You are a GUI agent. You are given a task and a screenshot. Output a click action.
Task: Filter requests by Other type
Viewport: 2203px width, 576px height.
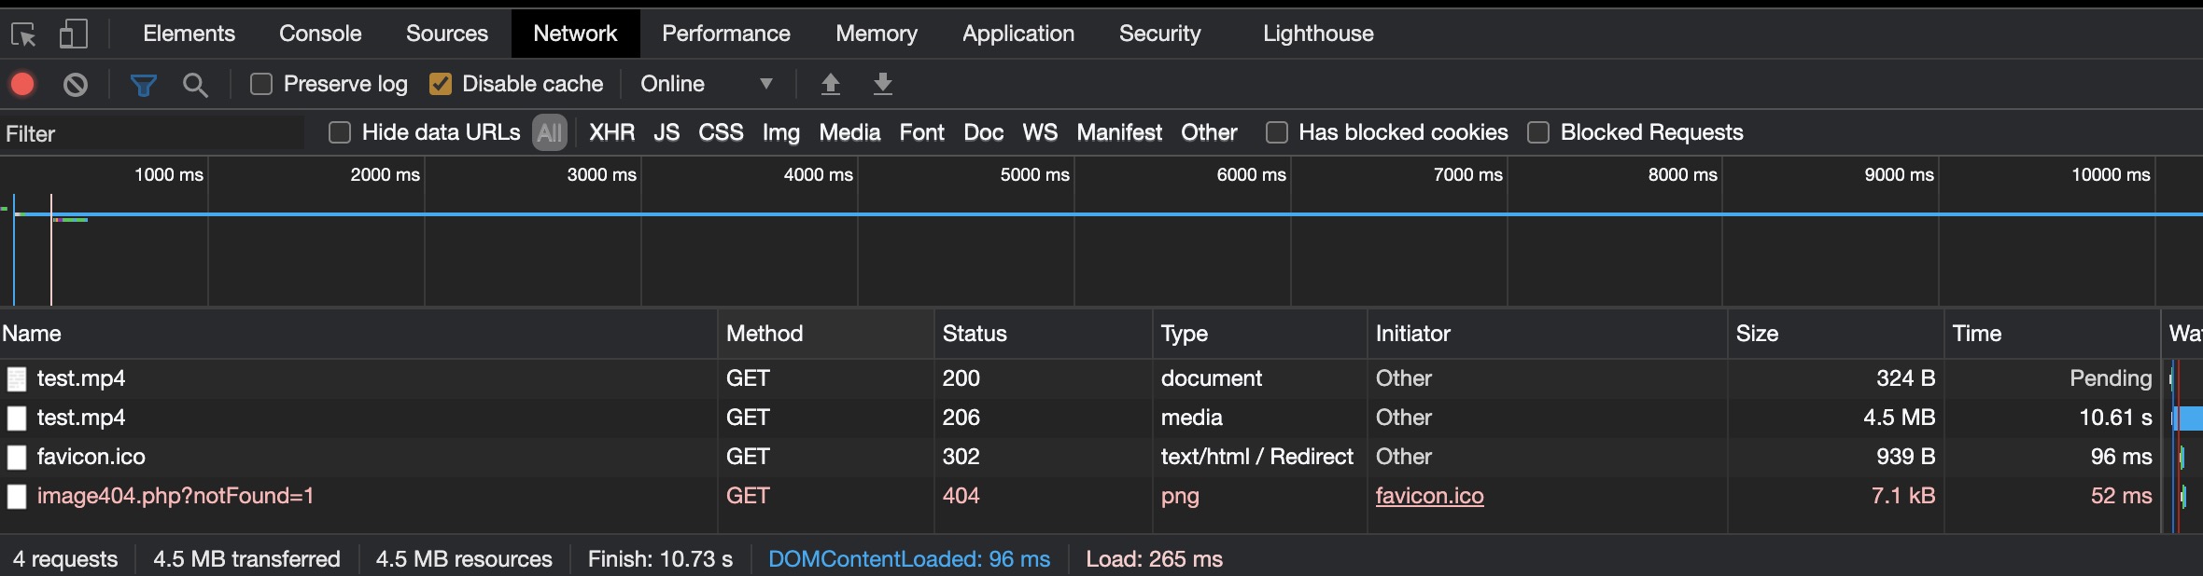(1209, 132)
